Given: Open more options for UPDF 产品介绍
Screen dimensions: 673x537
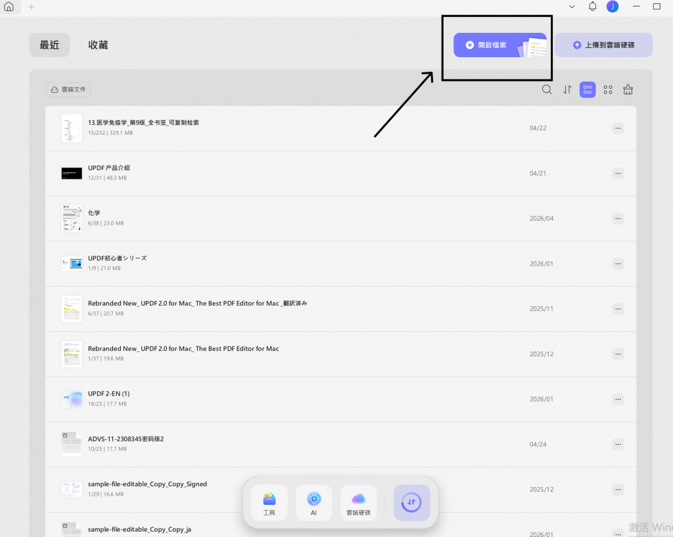Looking at the screenshot, I should pos(618,174).
